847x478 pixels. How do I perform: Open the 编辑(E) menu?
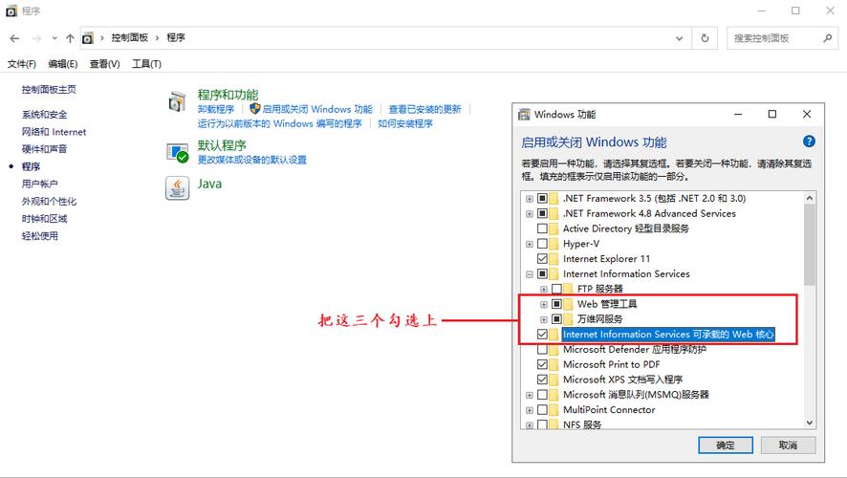tap(63, 64)
